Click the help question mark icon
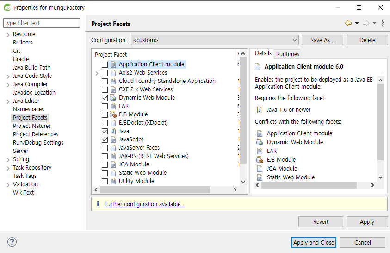Image resolution: width=390 pixels, height=253 pixels. point(12,242)
